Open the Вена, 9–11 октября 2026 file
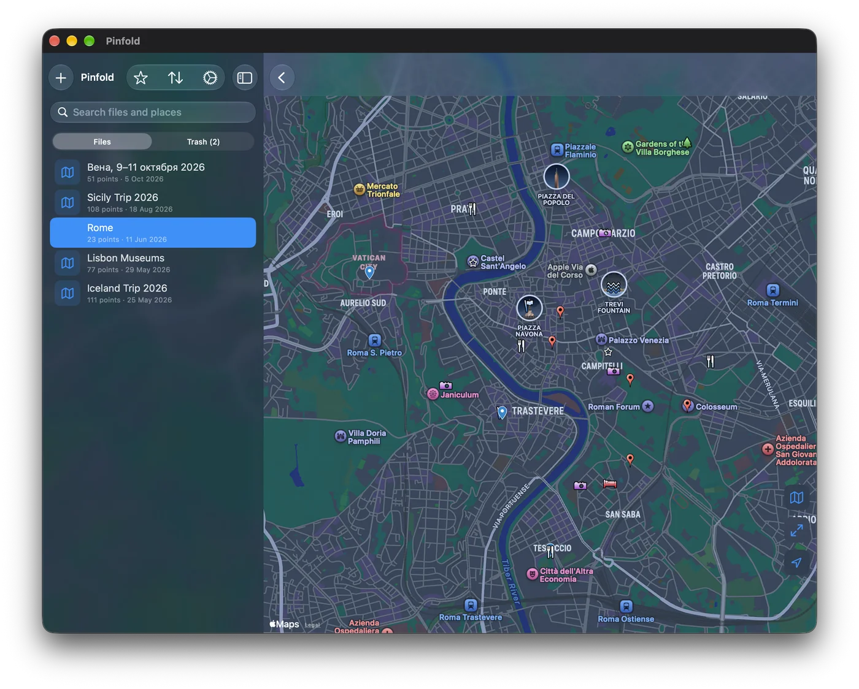Screen dimensions: 859x689 click(153, 172)
